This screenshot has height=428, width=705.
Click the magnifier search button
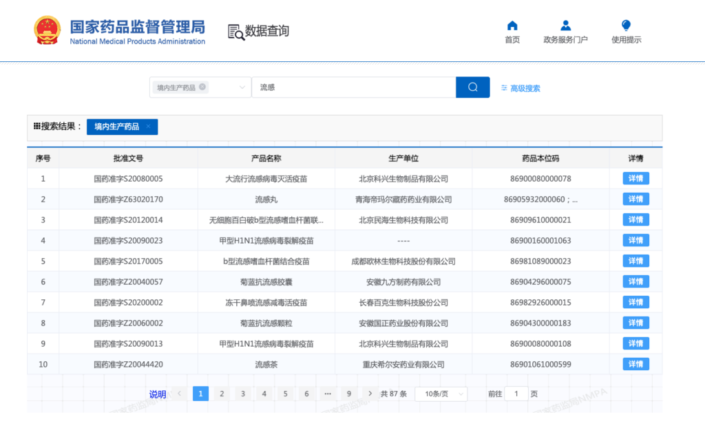(x=472, y=87)
